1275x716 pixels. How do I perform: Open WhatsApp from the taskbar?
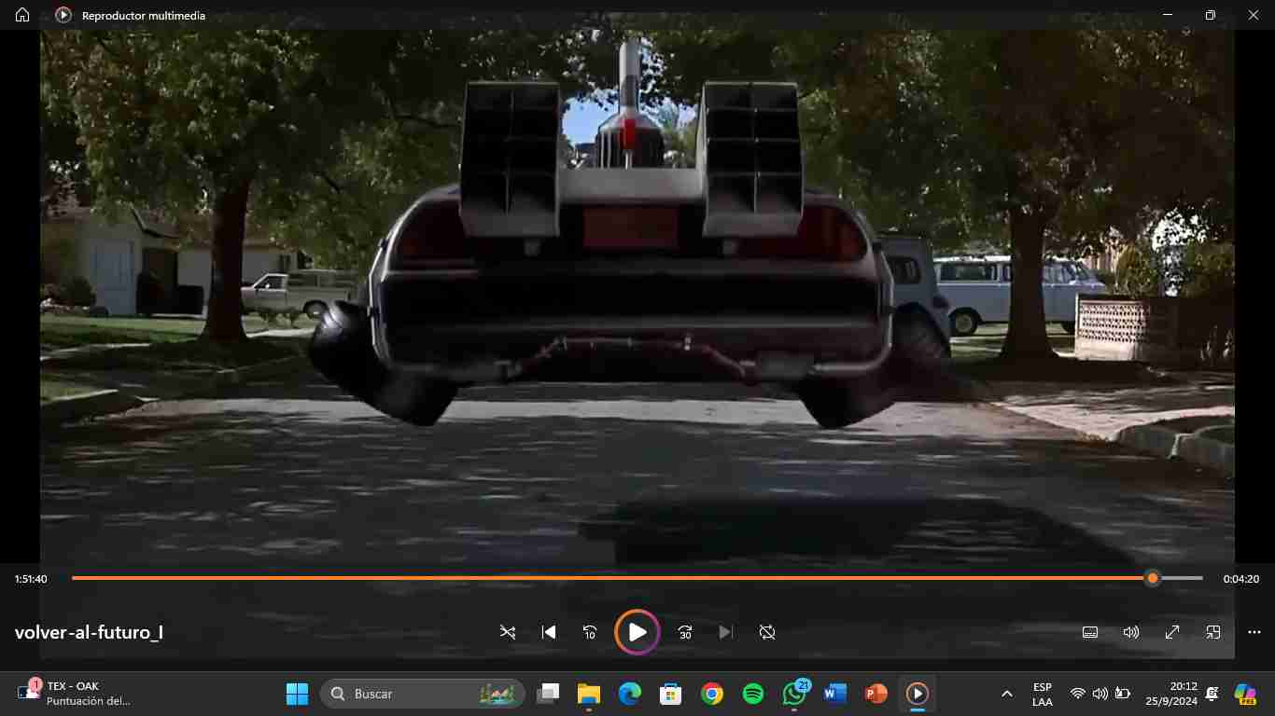pyautogui.click(x=794, y=694)
